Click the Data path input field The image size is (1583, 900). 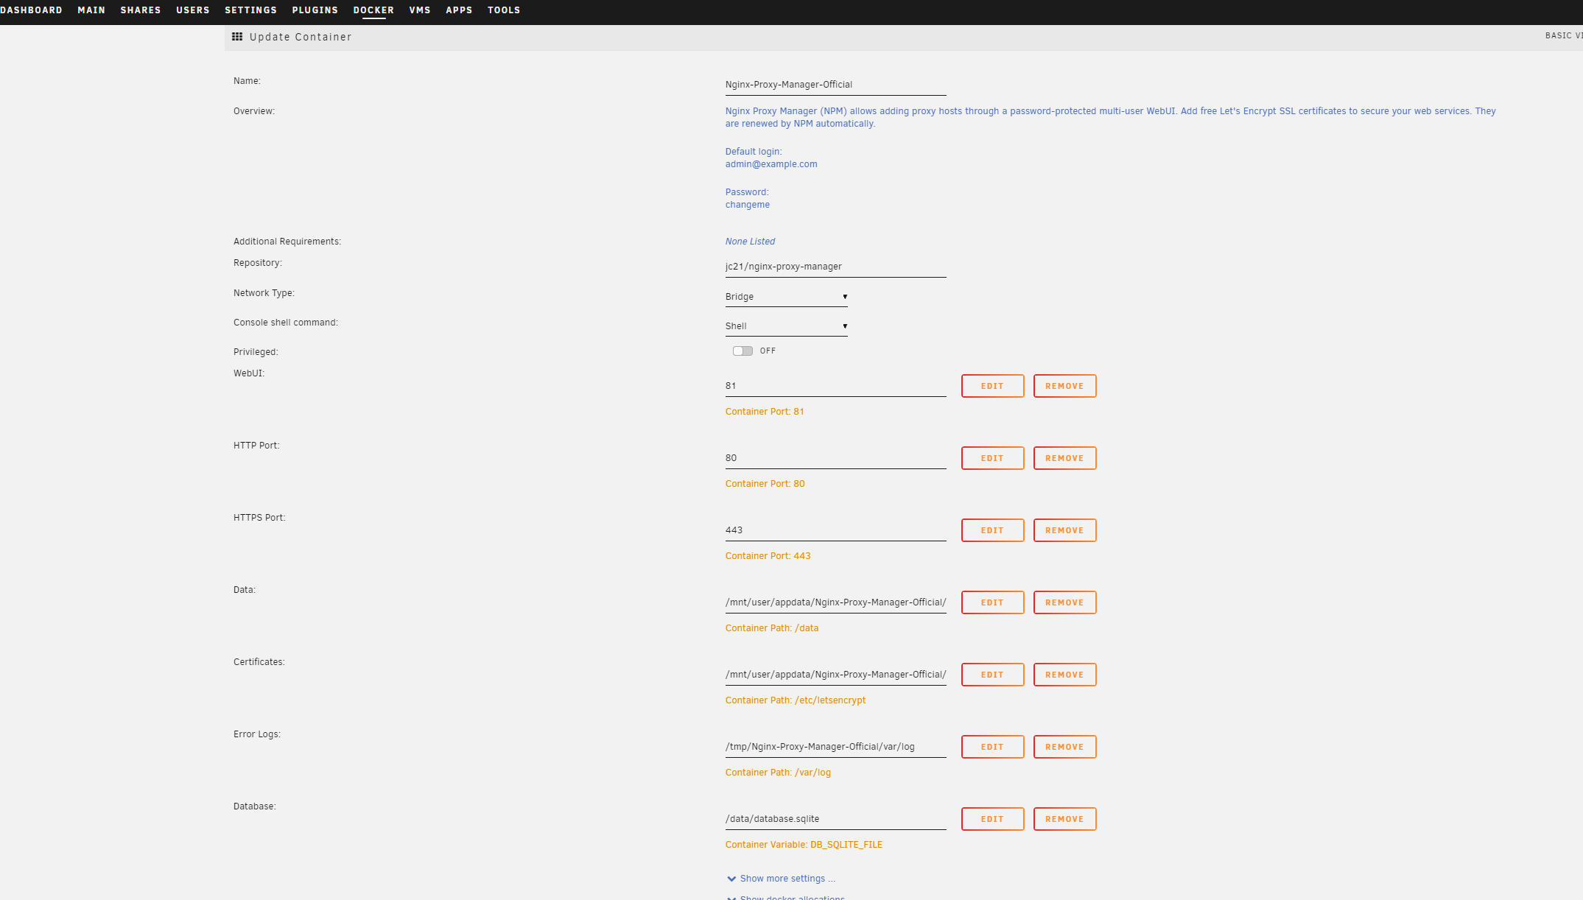coord(835,602)
